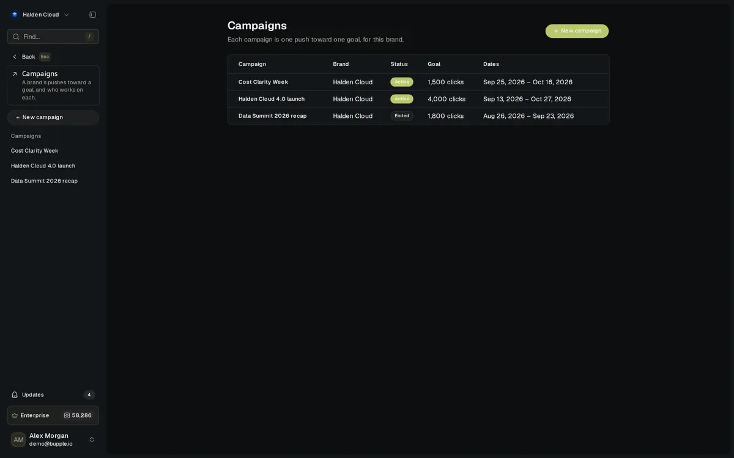Click the 4,000 clicks goal cell
Image resolution: width=734 pixels, height=458 pixels.
point(447,99)
